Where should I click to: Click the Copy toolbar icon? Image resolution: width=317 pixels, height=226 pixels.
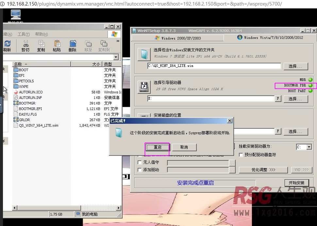coord(41,46)
